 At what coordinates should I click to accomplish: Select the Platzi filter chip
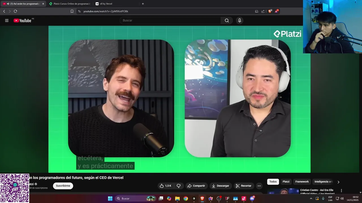(286, 182)
